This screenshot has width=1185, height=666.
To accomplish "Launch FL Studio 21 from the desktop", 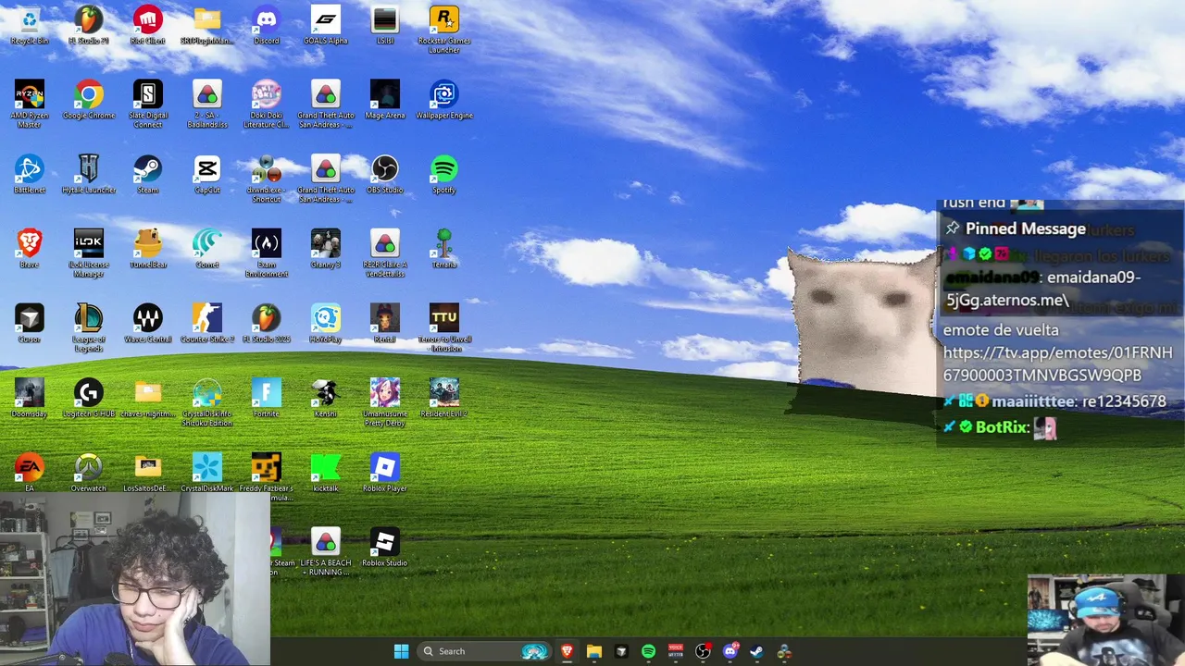I will [89, 25].
